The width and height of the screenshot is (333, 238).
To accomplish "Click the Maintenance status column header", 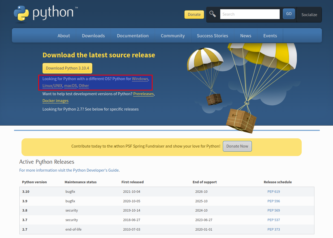I will [81, 182].
